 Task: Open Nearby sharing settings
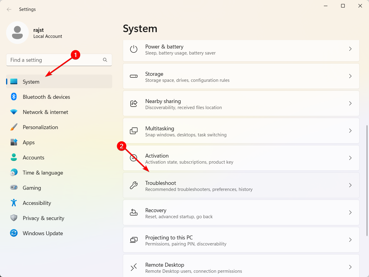(241, 103)
